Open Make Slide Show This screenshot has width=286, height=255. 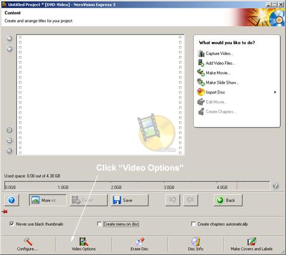[x=218, y=83]
